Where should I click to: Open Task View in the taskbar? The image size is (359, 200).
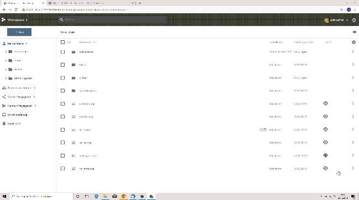[x=87, y=196]
